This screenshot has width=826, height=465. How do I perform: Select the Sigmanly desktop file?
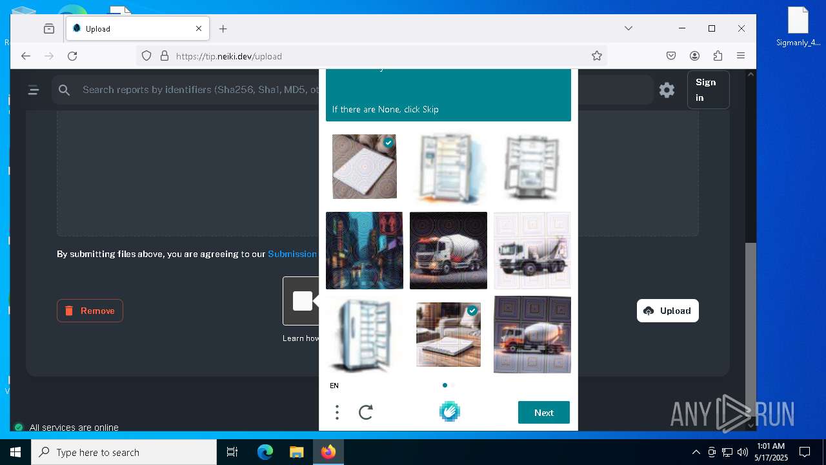pyautogui.click(x=798, y=26)
